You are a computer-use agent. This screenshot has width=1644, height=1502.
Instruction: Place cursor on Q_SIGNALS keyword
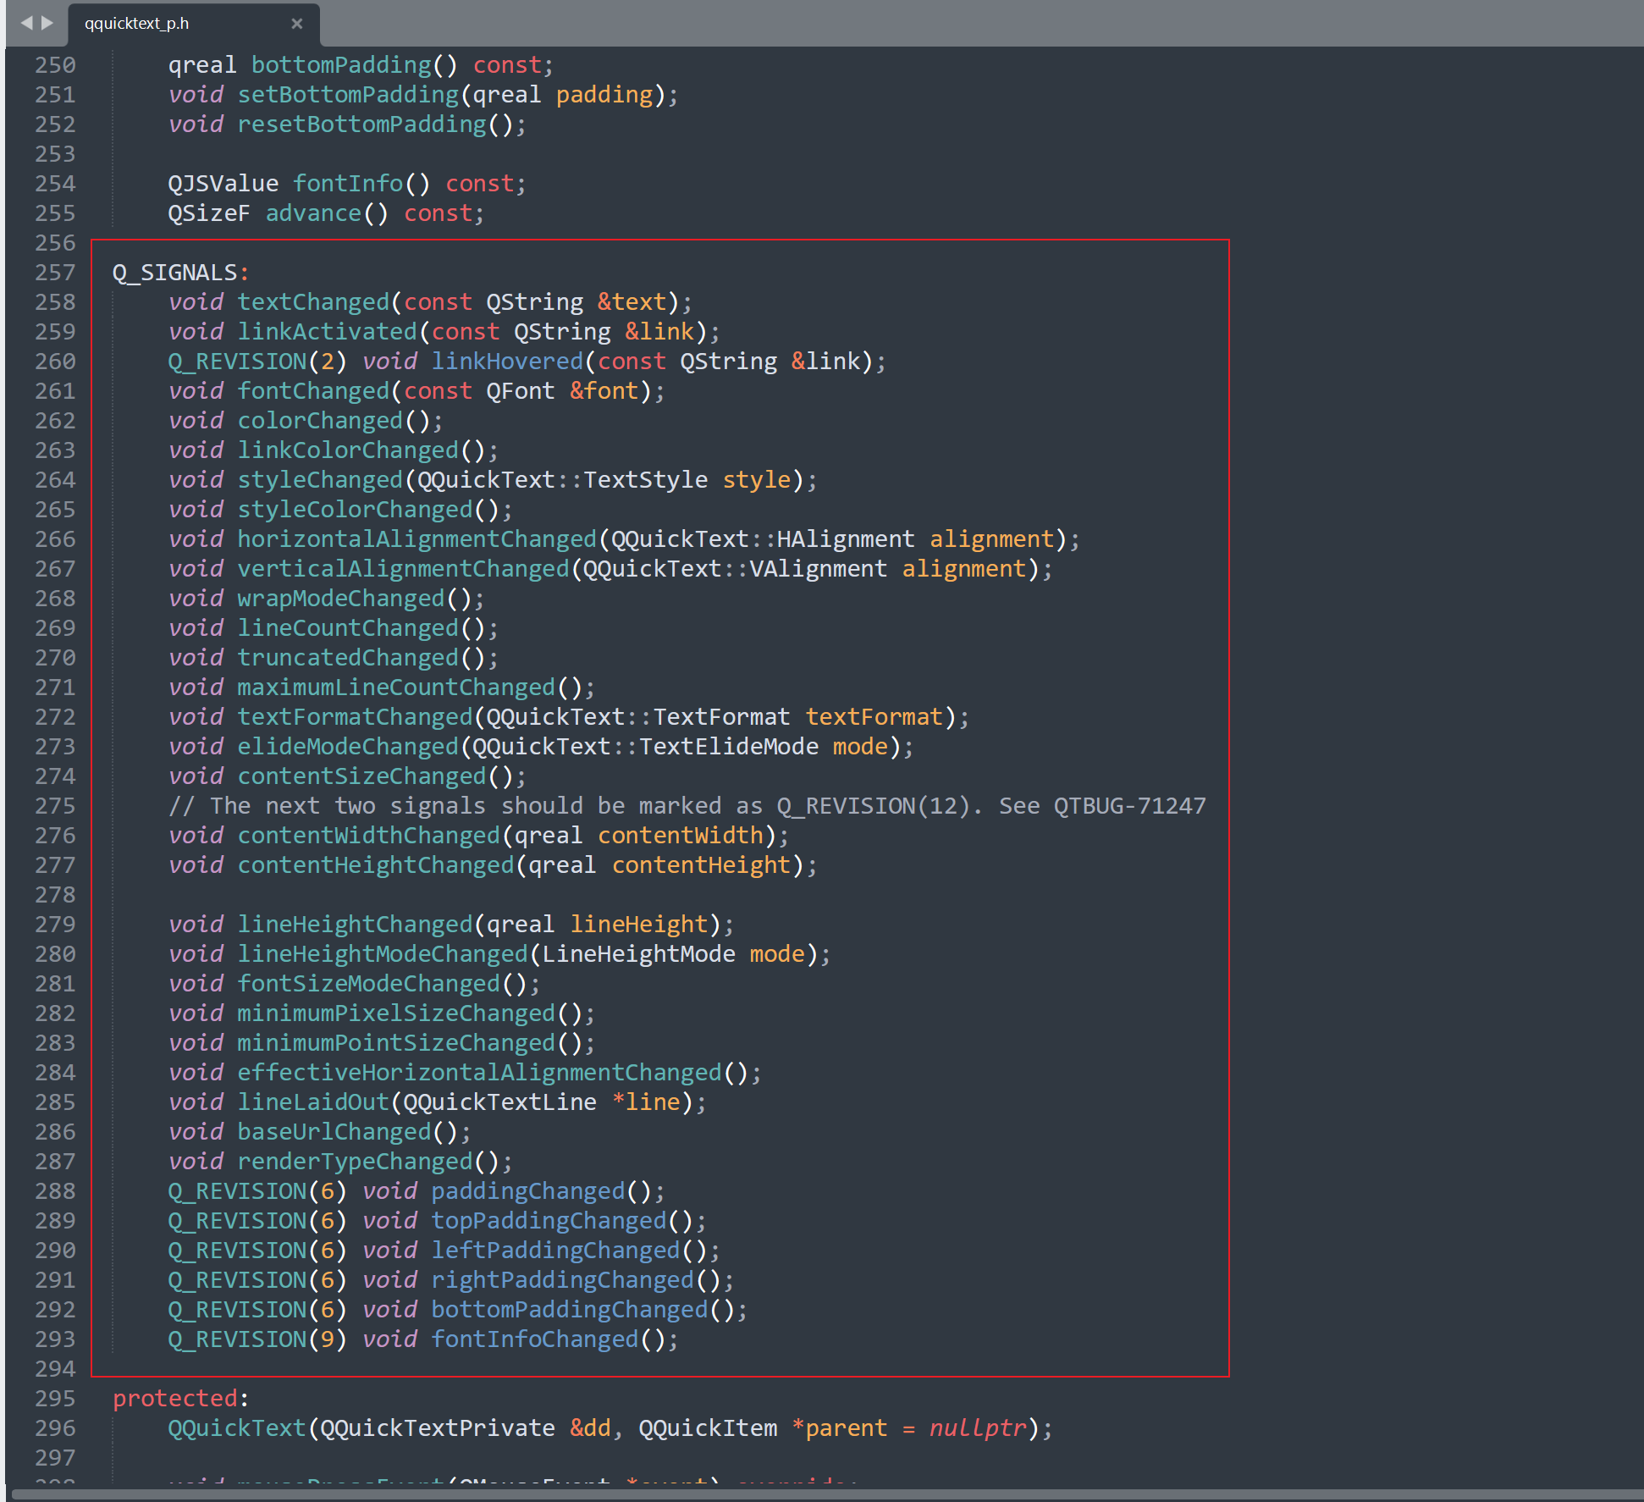(x=175, y=273)
